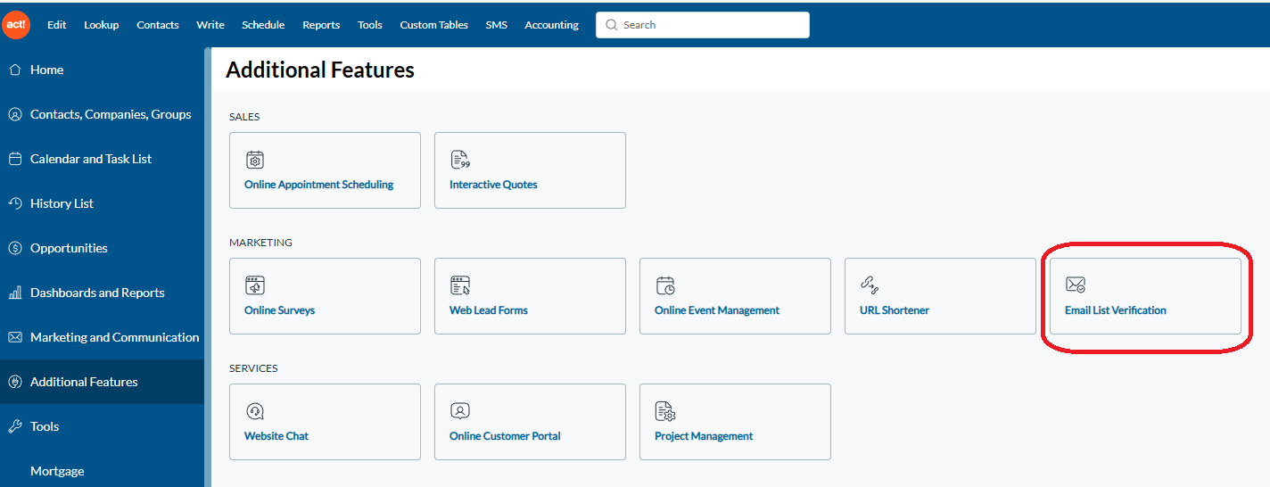Open the Website Chat link
Screen dimensions: 1270x487
point(276,436)
